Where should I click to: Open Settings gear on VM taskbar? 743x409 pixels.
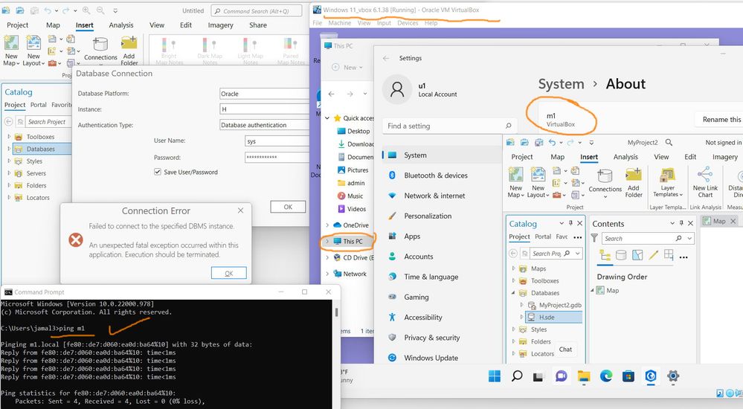(x=673, y=376)
